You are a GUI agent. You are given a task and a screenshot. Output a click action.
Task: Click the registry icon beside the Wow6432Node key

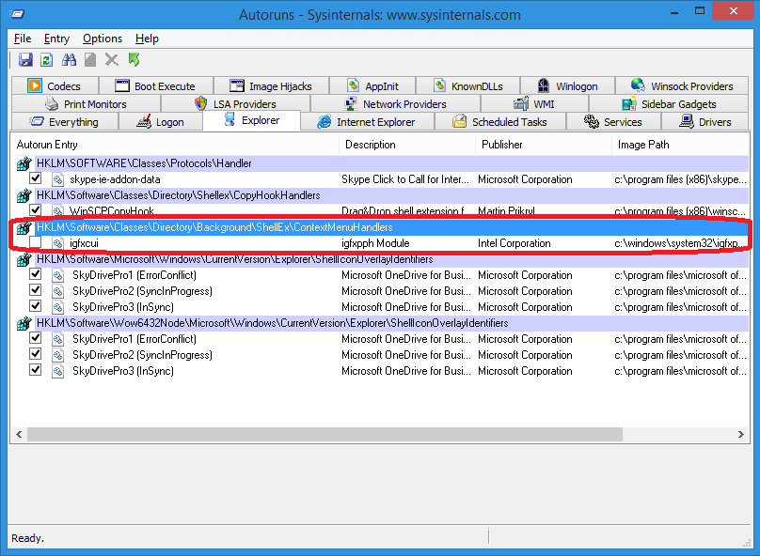click(x=24, y=323)
